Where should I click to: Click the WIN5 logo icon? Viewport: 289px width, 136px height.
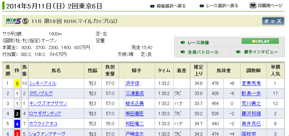(14, 21)
